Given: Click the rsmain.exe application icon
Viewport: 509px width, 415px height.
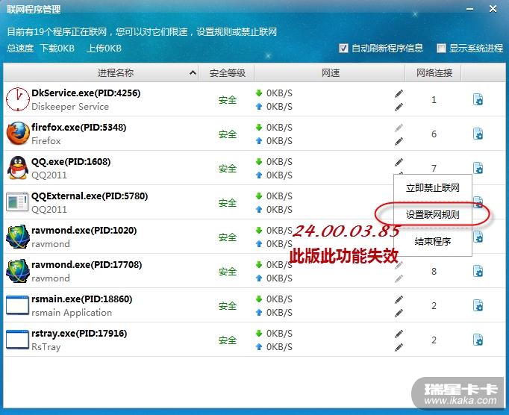Looking at the screenshot, I should 17,305.
